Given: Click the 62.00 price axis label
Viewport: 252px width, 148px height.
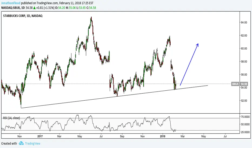Looking at the screenshot, I should click(x=244, y=36).
